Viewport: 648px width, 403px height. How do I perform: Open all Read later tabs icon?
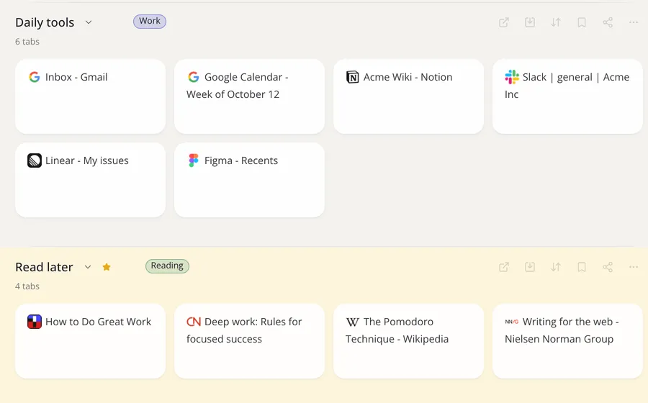click(504, 267)
